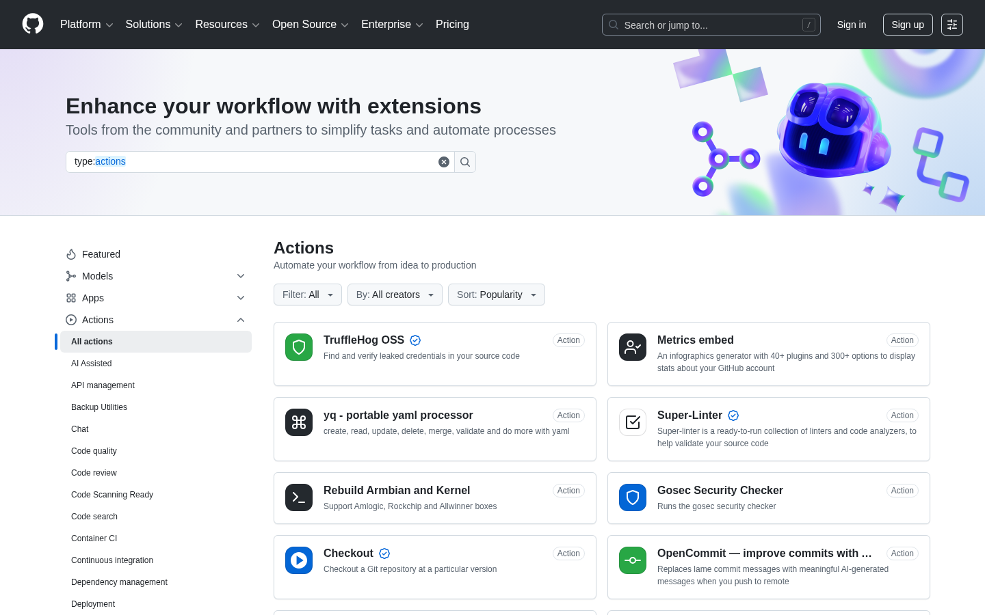Image resolution: width=985 pixels, height=615 pixels.
Task: Click the Super-Linter checkbox icon
Action: [633, 422]
